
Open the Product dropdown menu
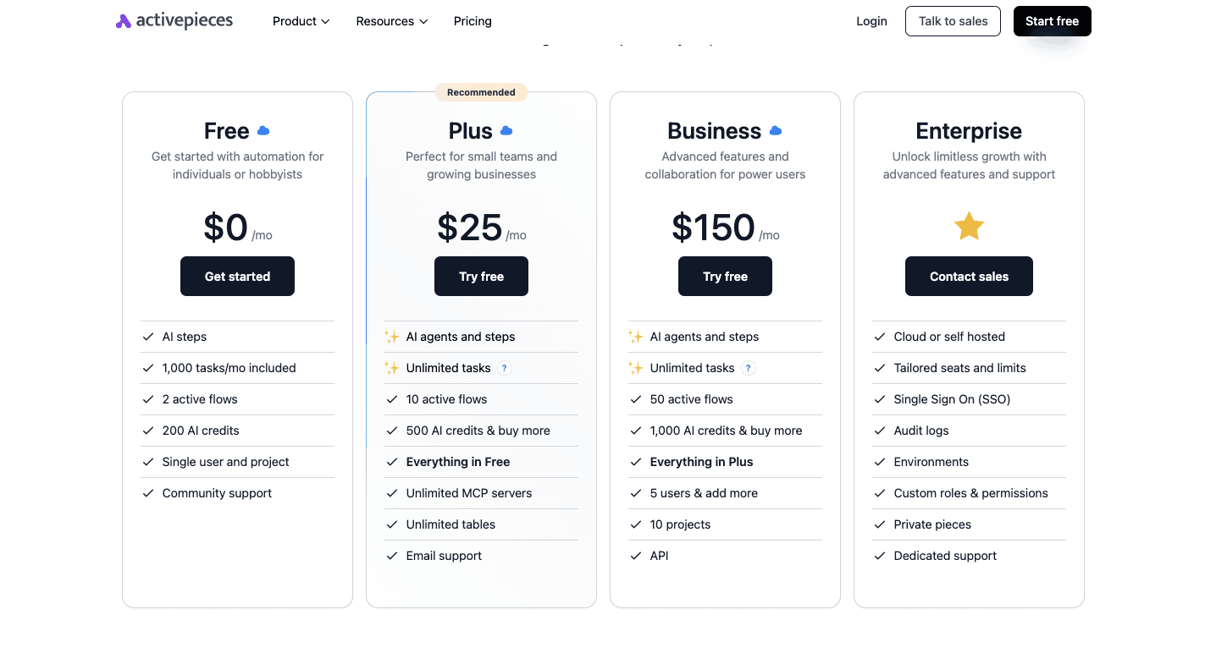301,20
